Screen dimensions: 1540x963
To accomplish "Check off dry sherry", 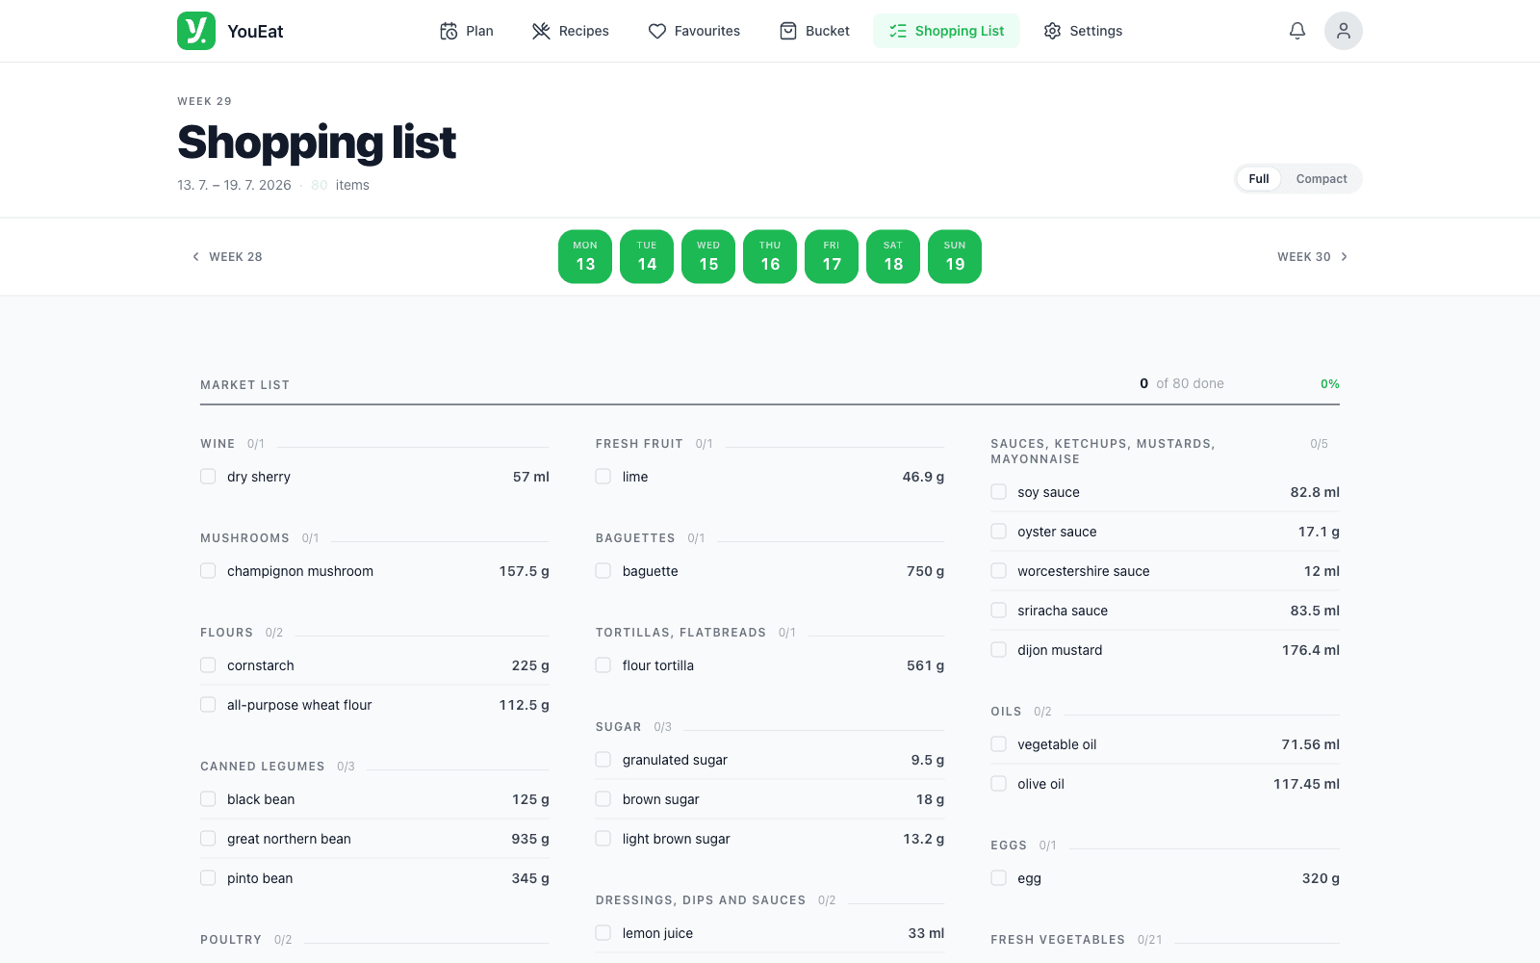I will coord(208,477).
